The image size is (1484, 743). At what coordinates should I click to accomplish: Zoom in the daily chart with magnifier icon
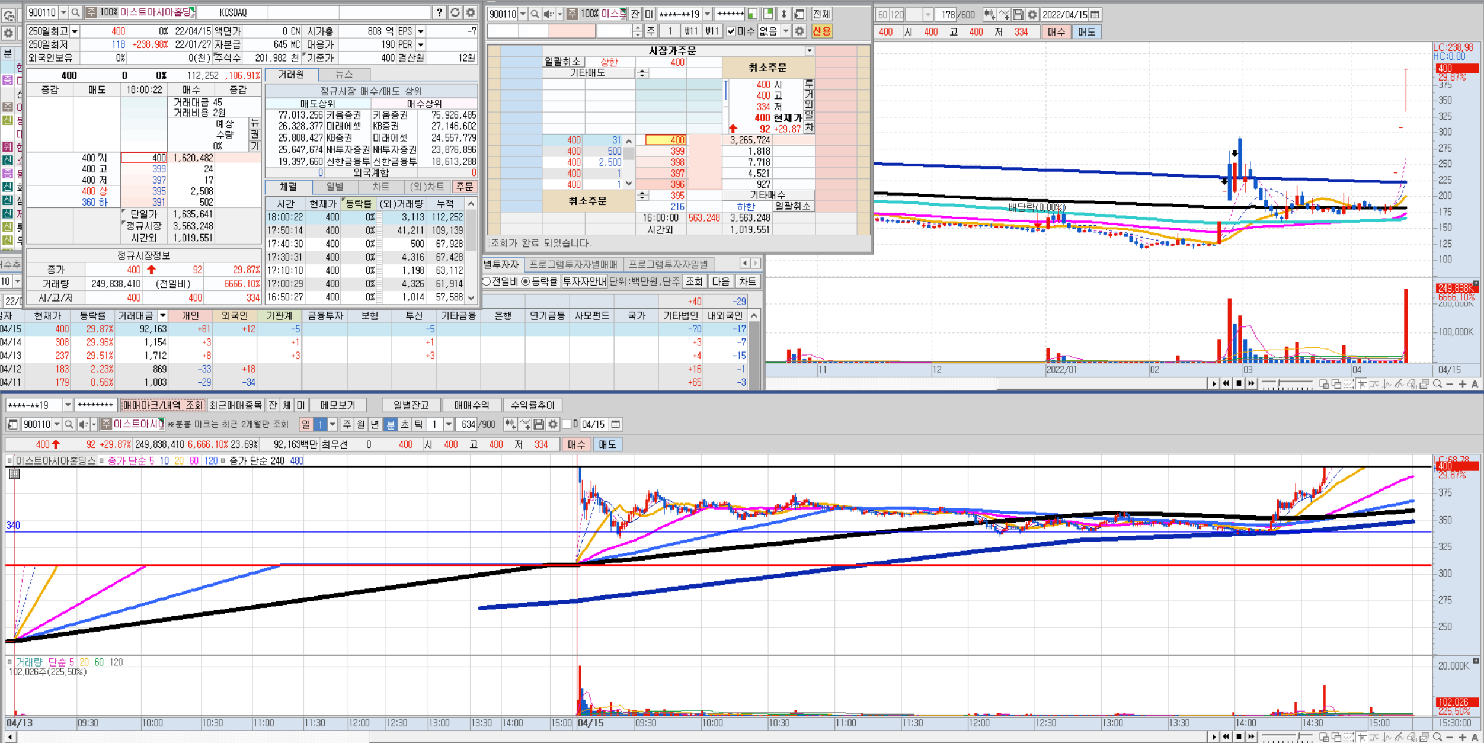pos(1437,384)
